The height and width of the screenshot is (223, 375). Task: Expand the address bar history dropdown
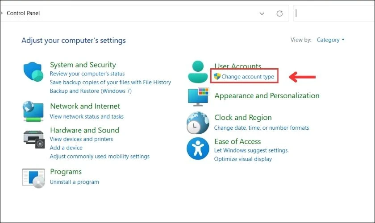[x=262, y=13]
